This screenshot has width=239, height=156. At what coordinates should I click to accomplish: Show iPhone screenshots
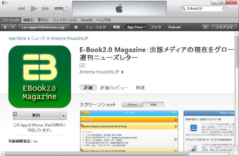tap(132, 104)
